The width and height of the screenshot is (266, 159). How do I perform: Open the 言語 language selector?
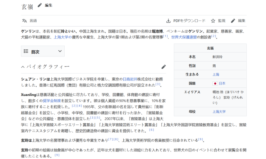29,21
